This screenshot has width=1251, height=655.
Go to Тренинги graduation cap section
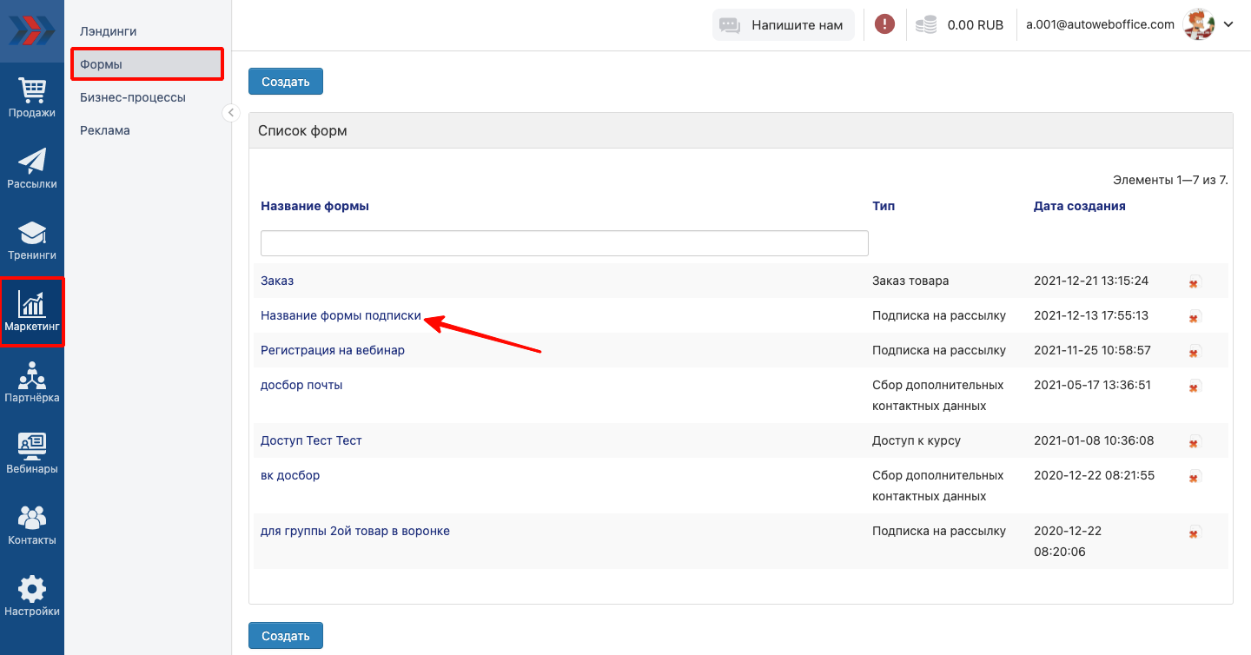(32, 241)
